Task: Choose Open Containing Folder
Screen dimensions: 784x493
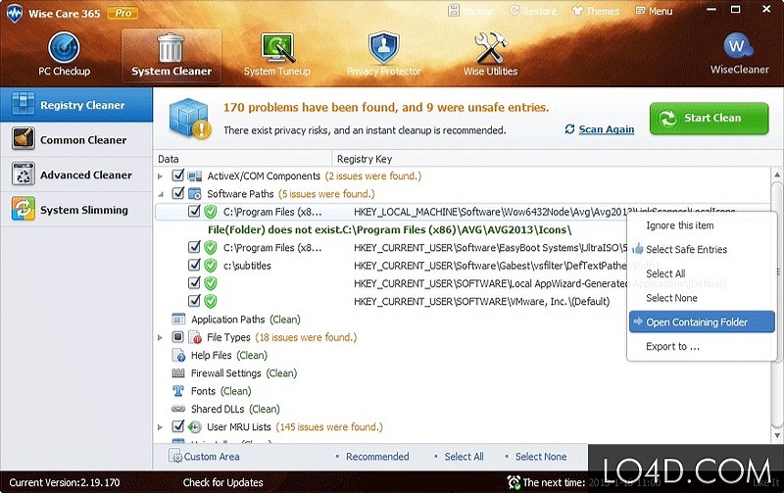Action: 702,322
